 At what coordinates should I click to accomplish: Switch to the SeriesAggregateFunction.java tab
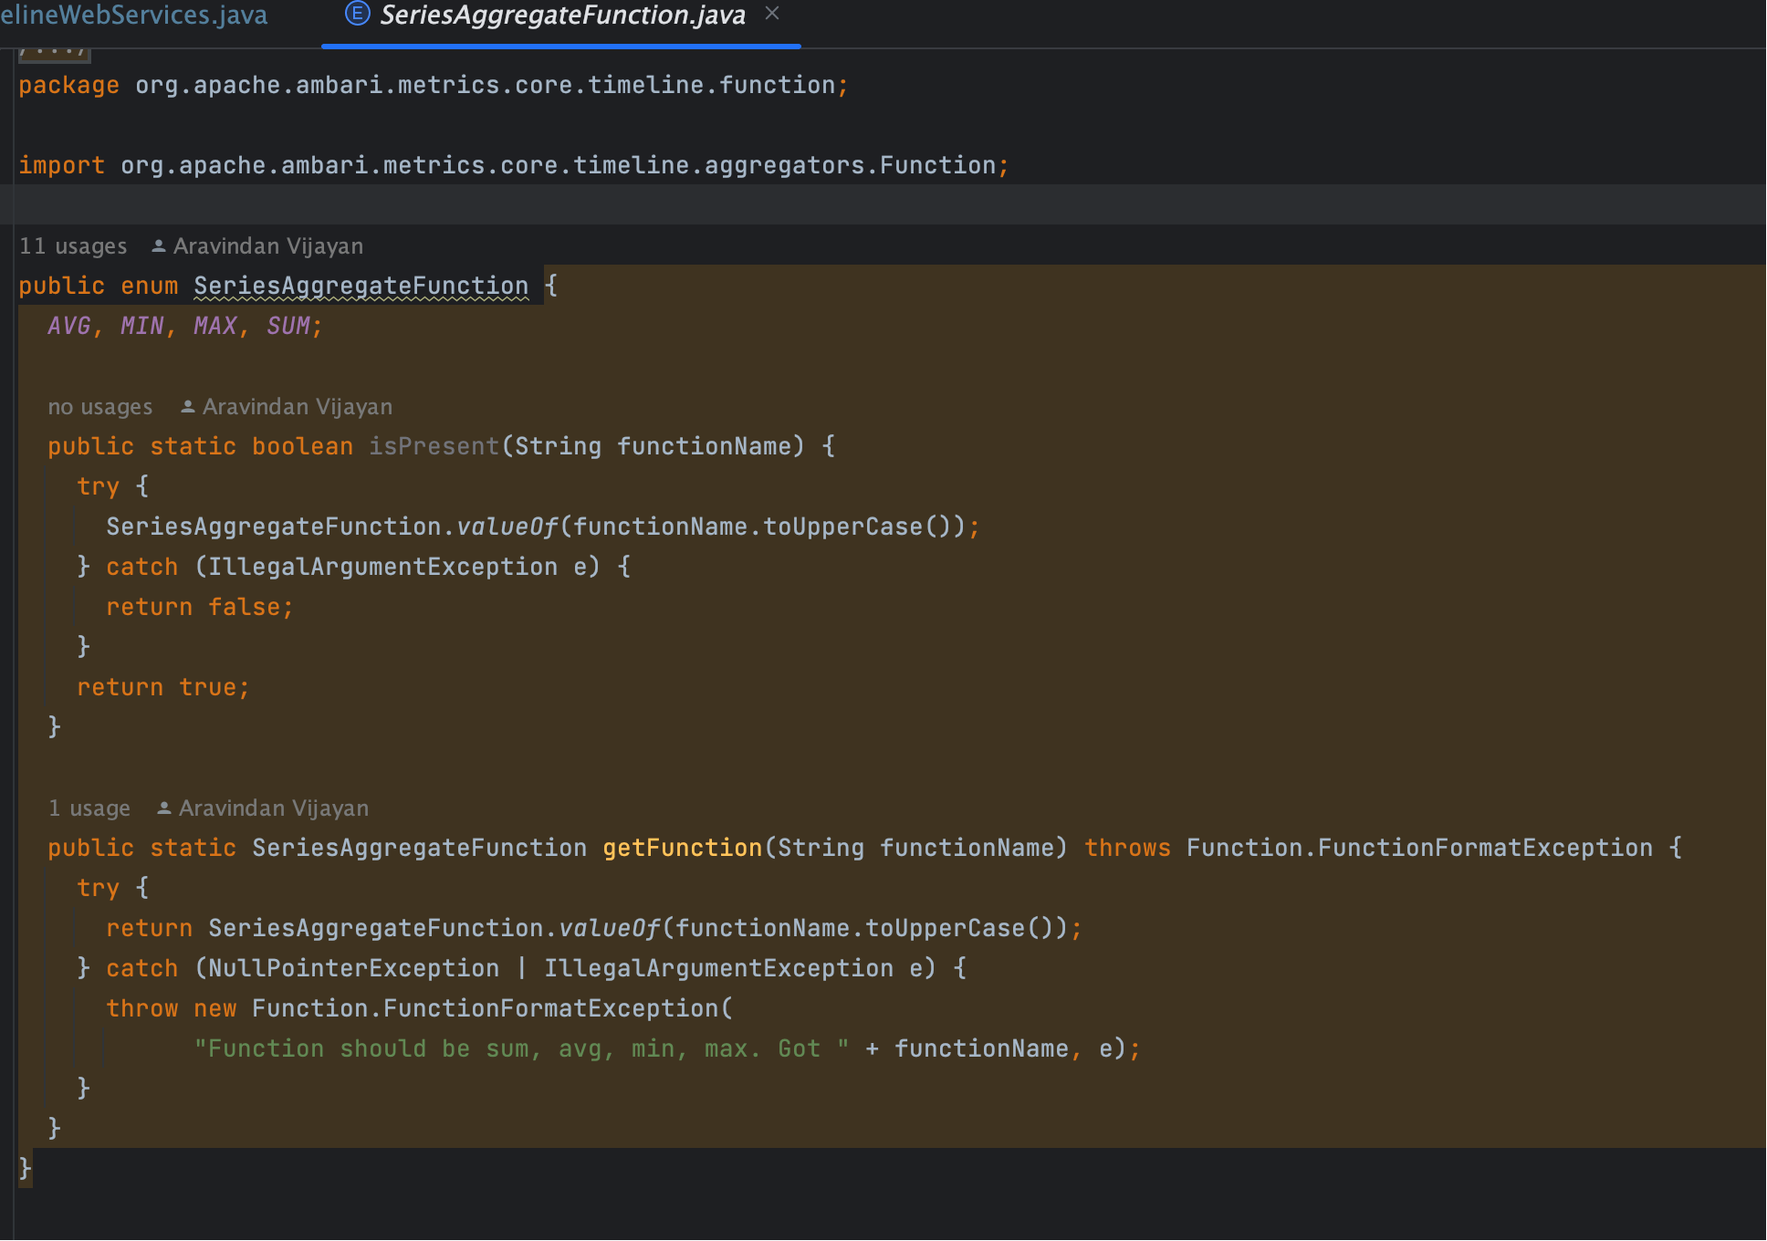pyautogui.click(x=562, y=16)
